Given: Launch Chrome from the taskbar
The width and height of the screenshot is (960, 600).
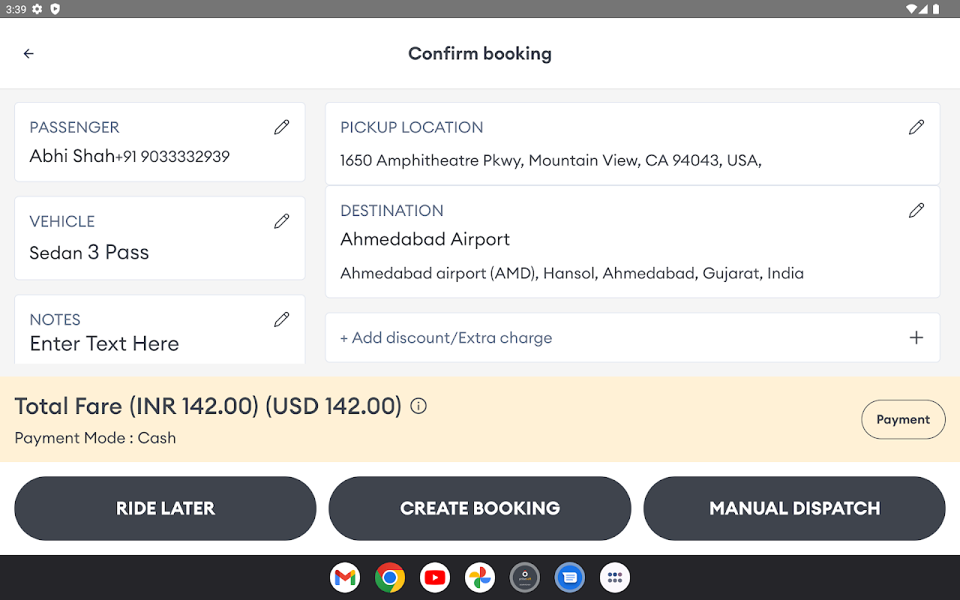Looking at the screenshot, I should click(390, 577).
